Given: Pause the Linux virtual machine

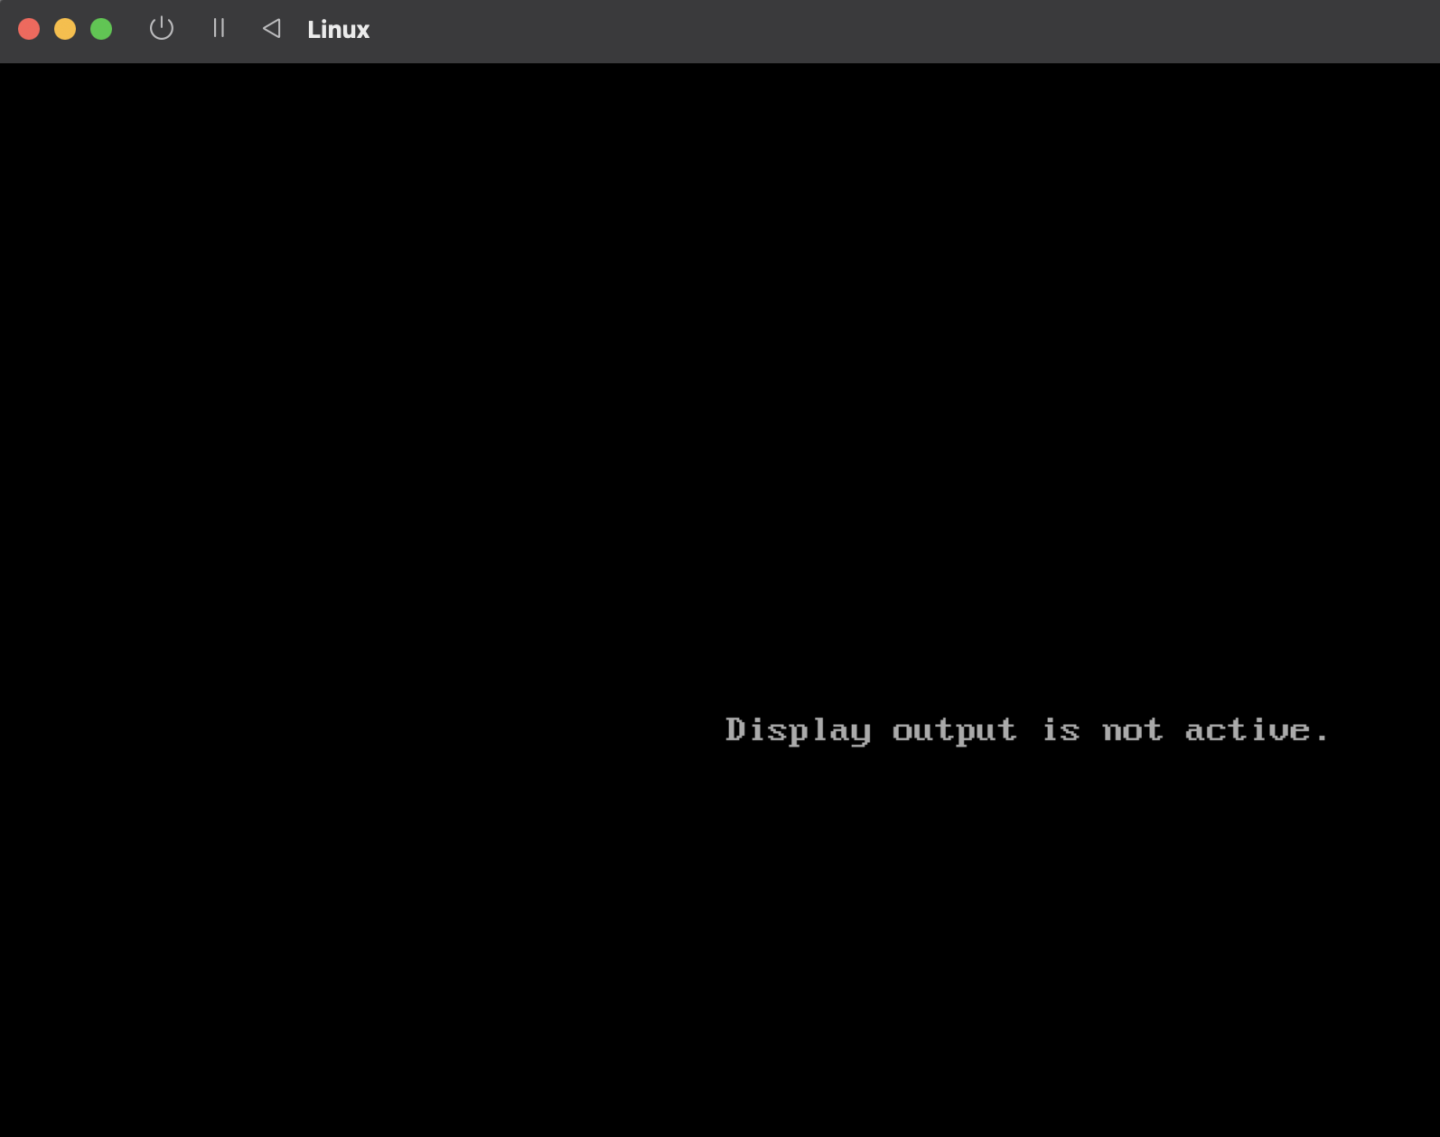Looking at the screenshot, I should point(219,29).
